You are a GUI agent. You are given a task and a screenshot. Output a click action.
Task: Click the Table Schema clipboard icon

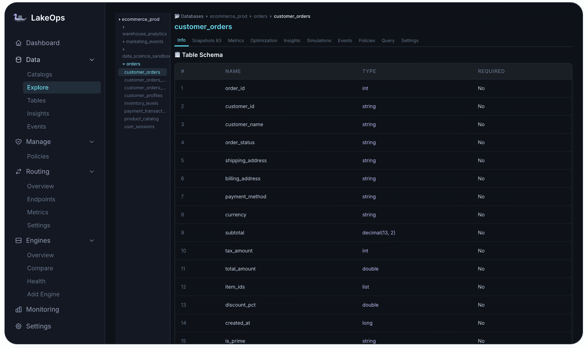coord(177,55)
